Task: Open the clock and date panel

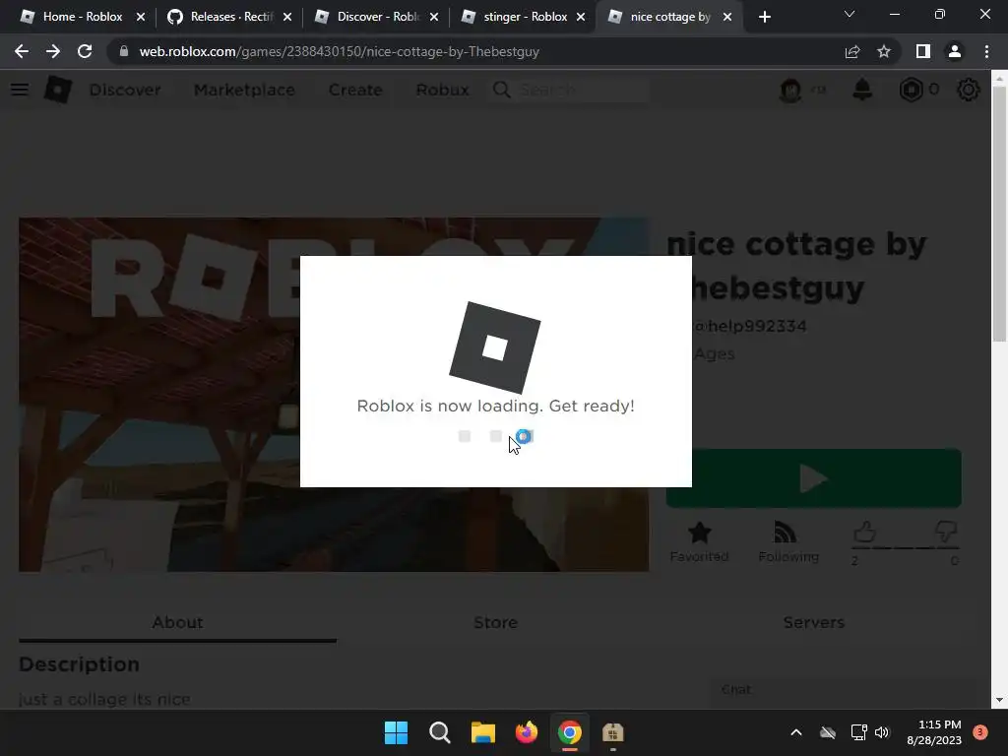Action: [x=933, y=732]
